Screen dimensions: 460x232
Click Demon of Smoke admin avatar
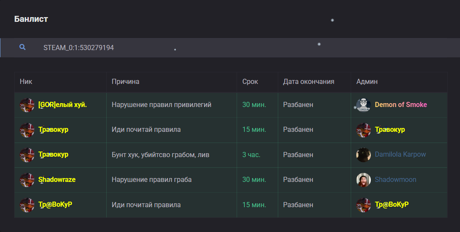pyautogui.click(x=364, y=105)
